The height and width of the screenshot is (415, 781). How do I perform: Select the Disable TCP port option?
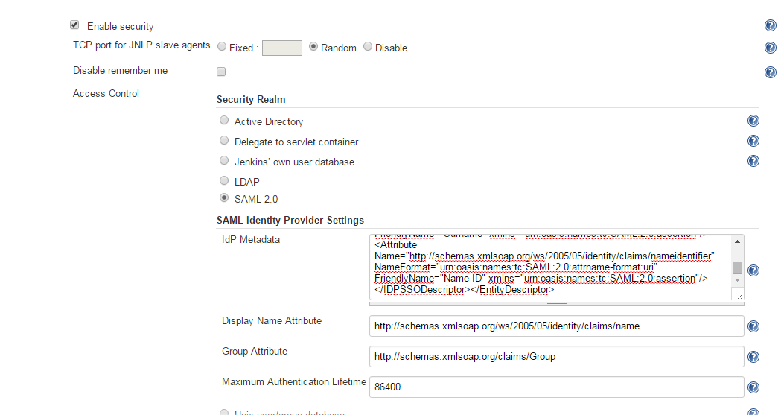point(368,47)
